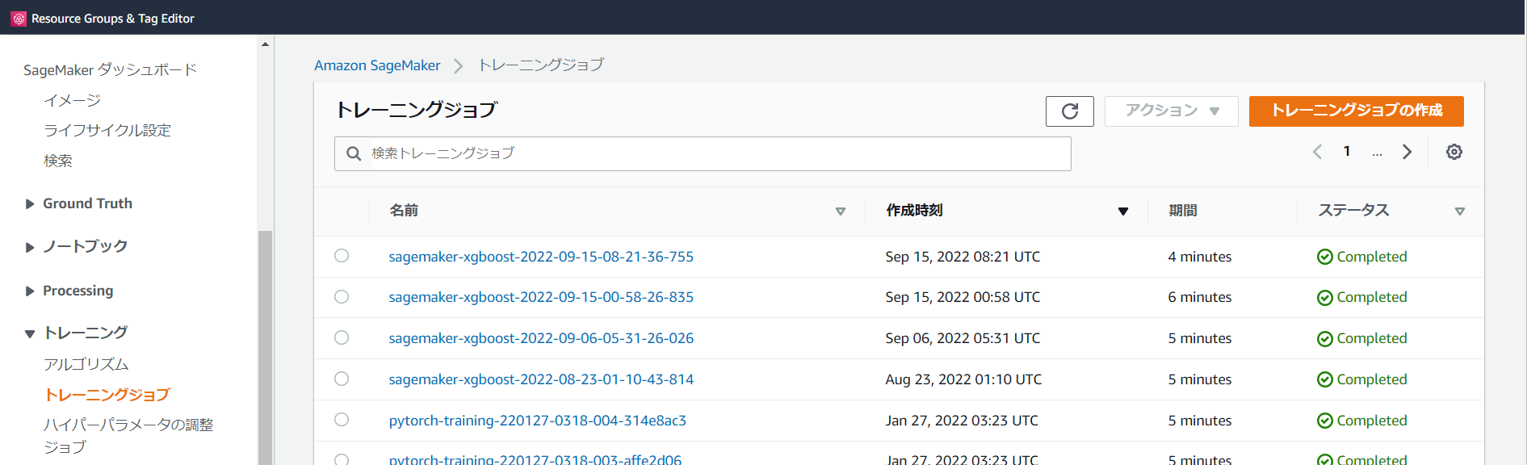The height and width of the screenshot is (465, 1527).
Task: Click the 期間 column header
Action: pyautogui.click(x=1183, y=211)
